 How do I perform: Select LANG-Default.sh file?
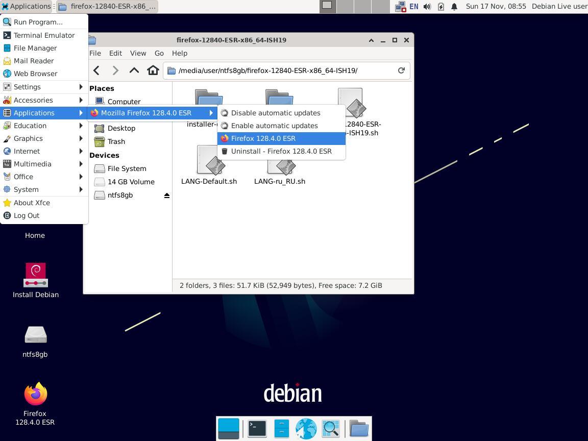(209, 165)
